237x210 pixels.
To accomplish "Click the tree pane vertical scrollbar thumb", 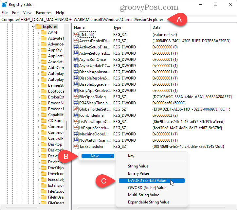I will (x=67, y=125).
